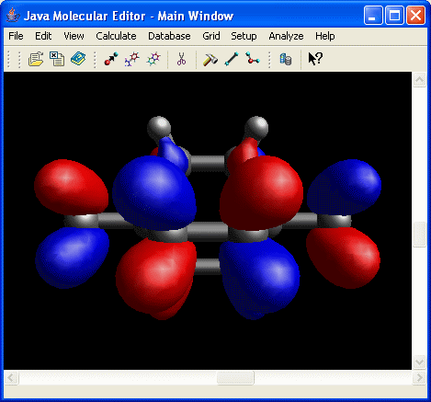Click the vertical scrollbar up arrow

419,80
